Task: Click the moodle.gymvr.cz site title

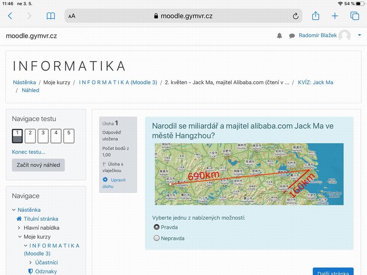Action: (31, 36)
